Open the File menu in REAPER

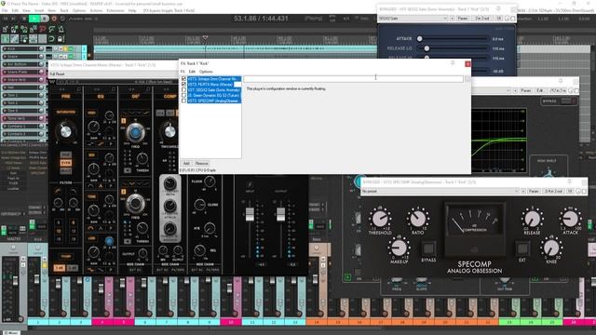coord(5,10)
